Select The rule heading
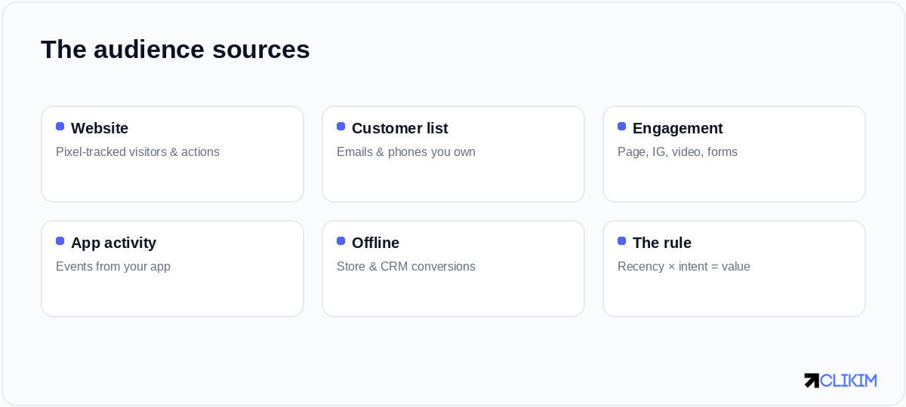Viewport: 906px width, 407px height. coord(662,243)
